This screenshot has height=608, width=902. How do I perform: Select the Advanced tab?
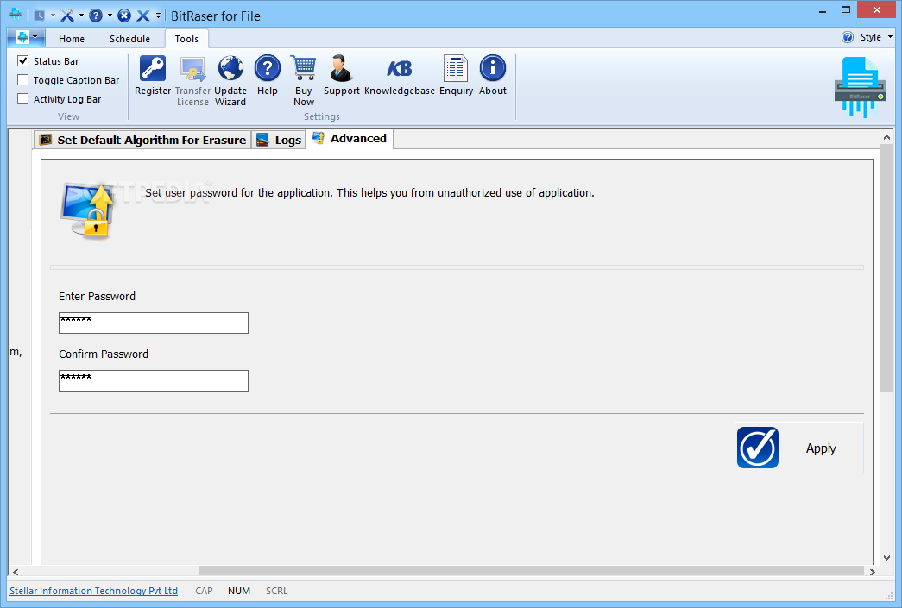coord(350,139)
